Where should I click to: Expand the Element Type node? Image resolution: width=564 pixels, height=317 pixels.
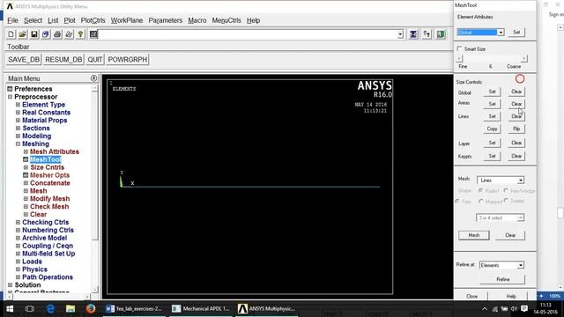coord(18,105)
